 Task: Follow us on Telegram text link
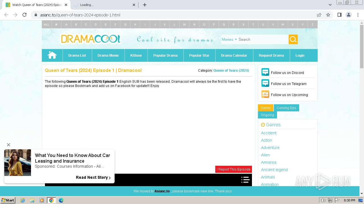289,84
